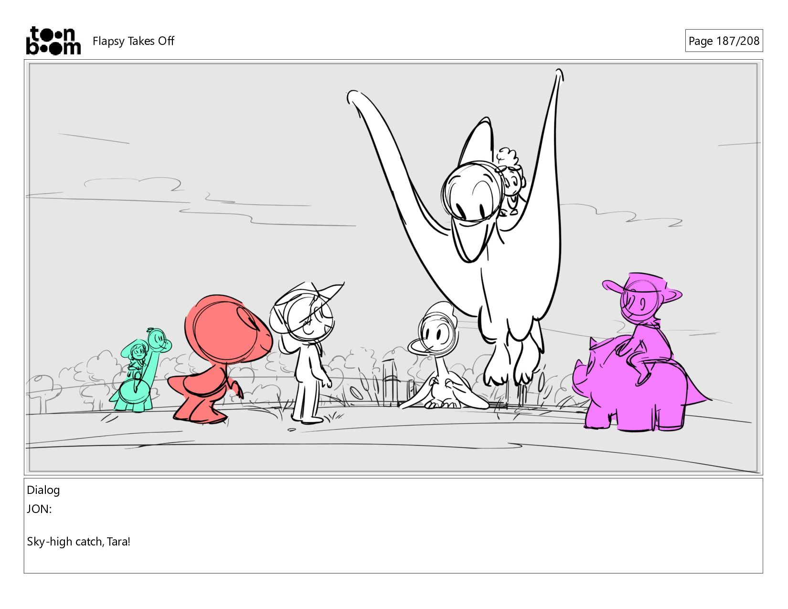Click the Toon Boom logo
Screen dimensions: 788x609
point(53,41)
